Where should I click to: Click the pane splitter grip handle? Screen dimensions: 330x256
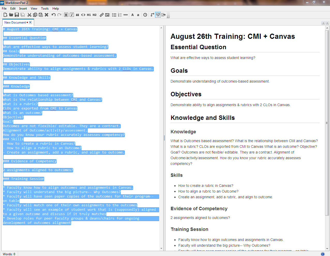(x=164, y=138)
